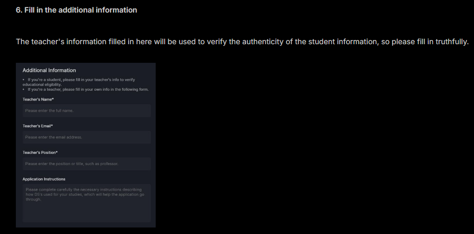Click the bullet dot before the student instruction
Screen dimensions: 474x234
23,80
